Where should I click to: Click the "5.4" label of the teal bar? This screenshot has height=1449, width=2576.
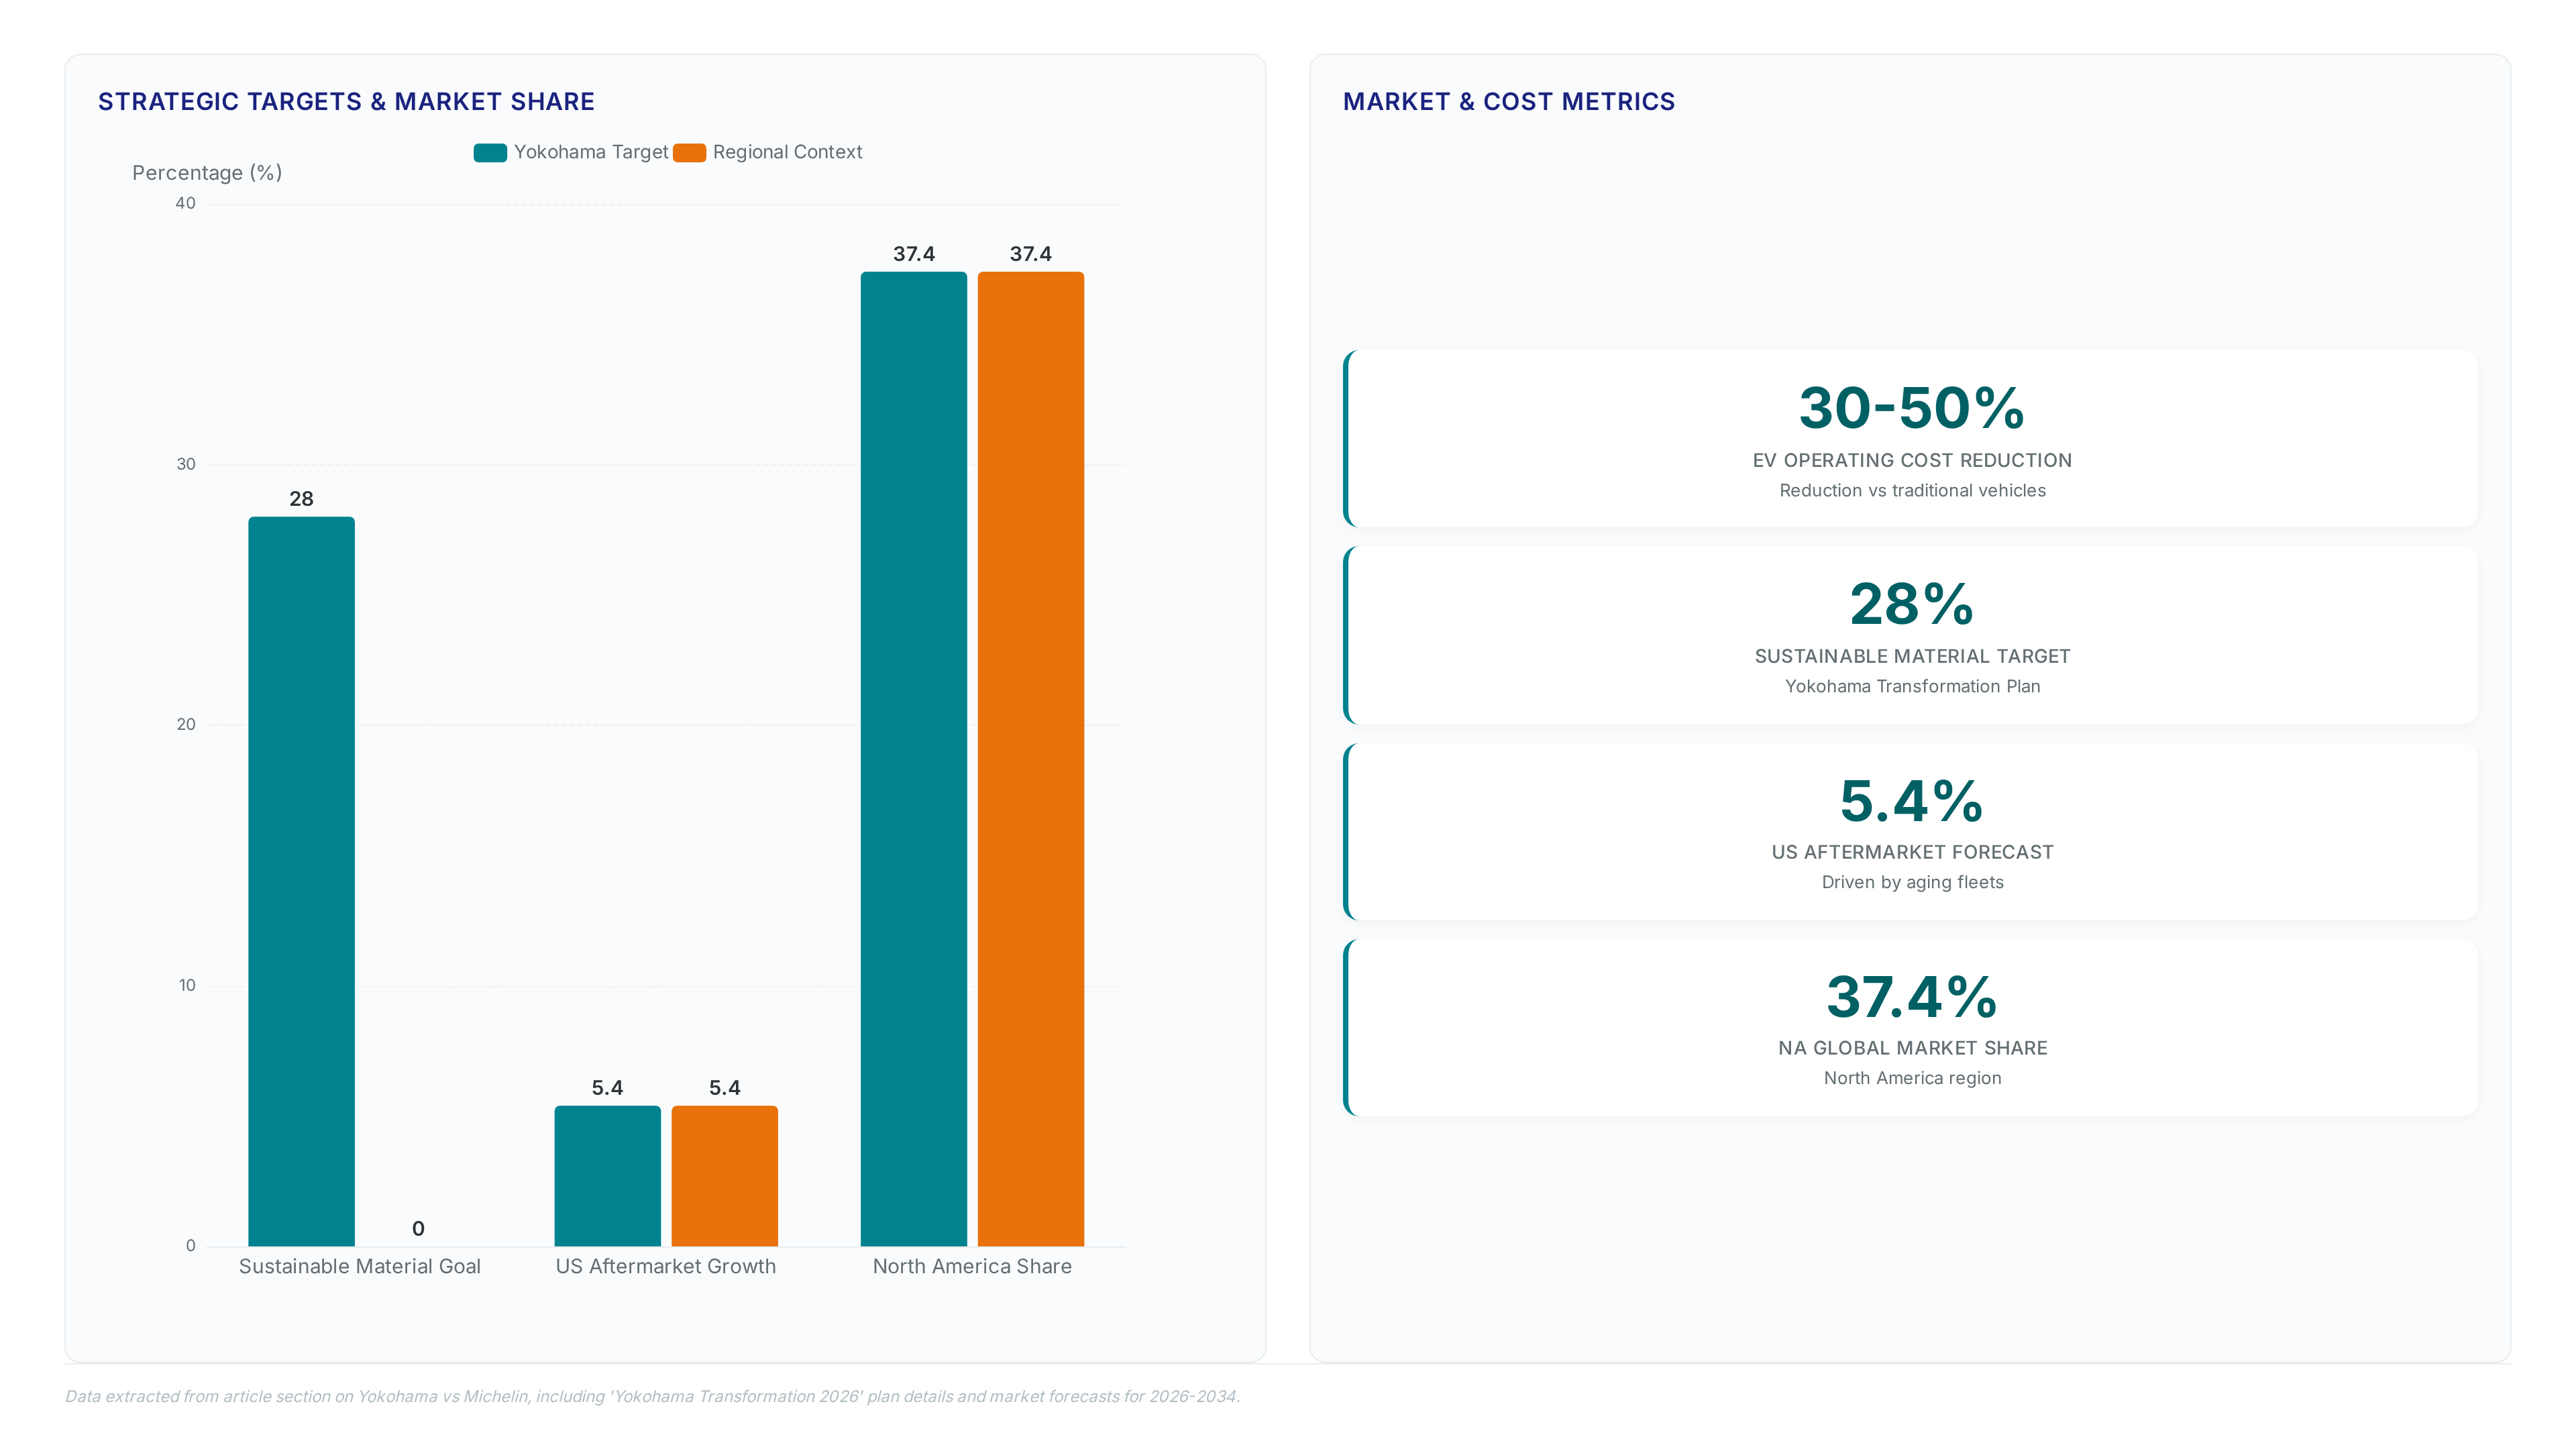click(x=607, y=1088)
